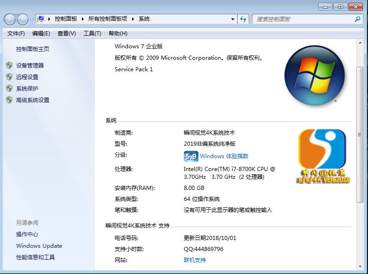Image resolution: width=368 pixels, height=274 pixels.
Task: Click the magnifier search icon
Action: click(x=357, y=19)
